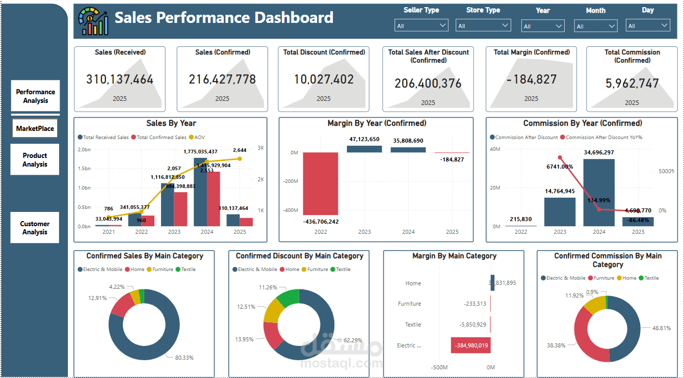Screen dimensions: 684x378
Task: Switch to the Product Analysis page
Action: pos(35,159)
